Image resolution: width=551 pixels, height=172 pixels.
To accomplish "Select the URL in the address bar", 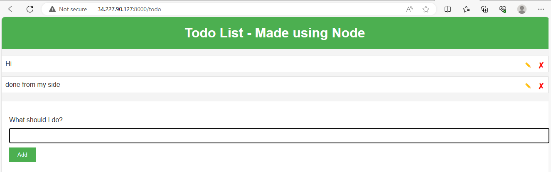I will click(x=129, y=9).
